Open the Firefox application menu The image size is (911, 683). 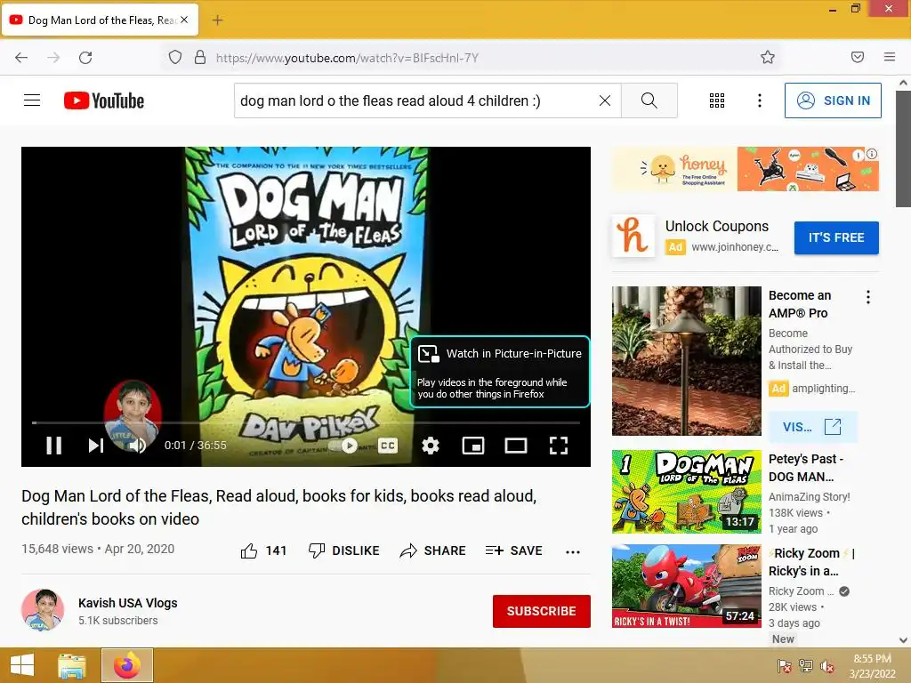click(890, 57)
